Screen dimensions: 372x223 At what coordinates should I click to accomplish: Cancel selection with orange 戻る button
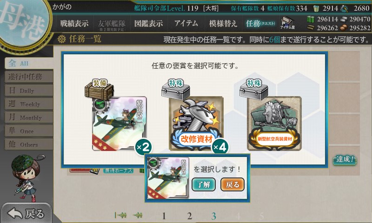[x=232, y=184]
